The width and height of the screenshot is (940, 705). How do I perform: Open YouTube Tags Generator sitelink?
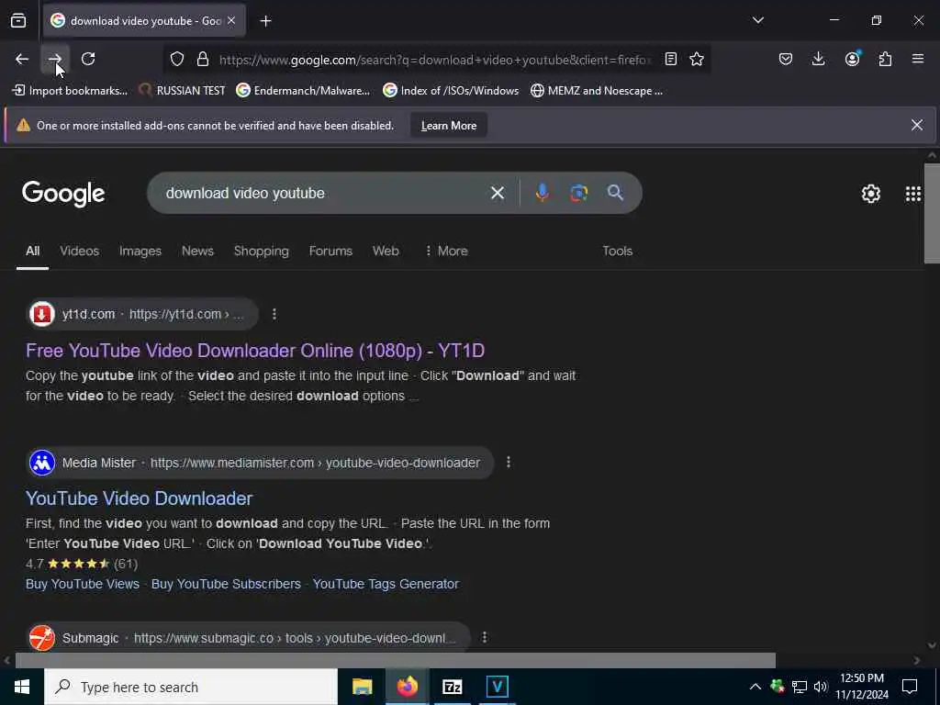coord(386,584)
